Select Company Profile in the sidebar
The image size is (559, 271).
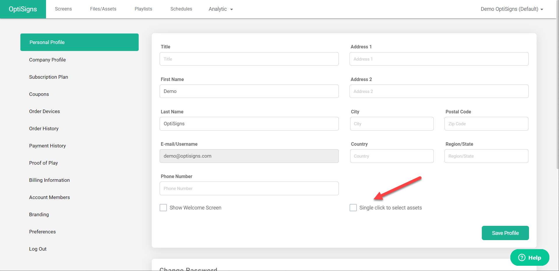click(47, 60)
